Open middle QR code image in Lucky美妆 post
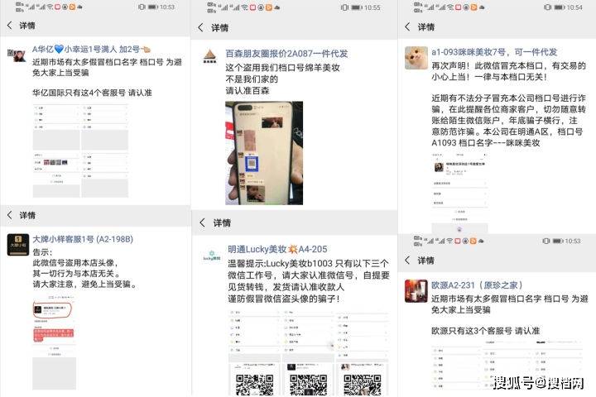The width and height of the screenshot is (596, 397). (x=308, y=379)
